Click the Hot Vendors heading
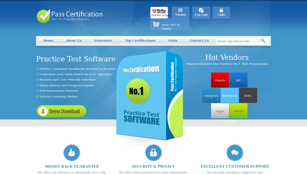The height and width of the screenshot is (175, 307). click(x=227, y=57)
